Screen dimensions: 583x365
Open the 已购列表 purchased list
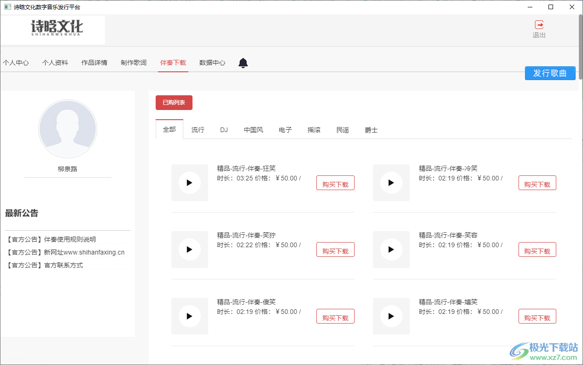click(174, 103)
